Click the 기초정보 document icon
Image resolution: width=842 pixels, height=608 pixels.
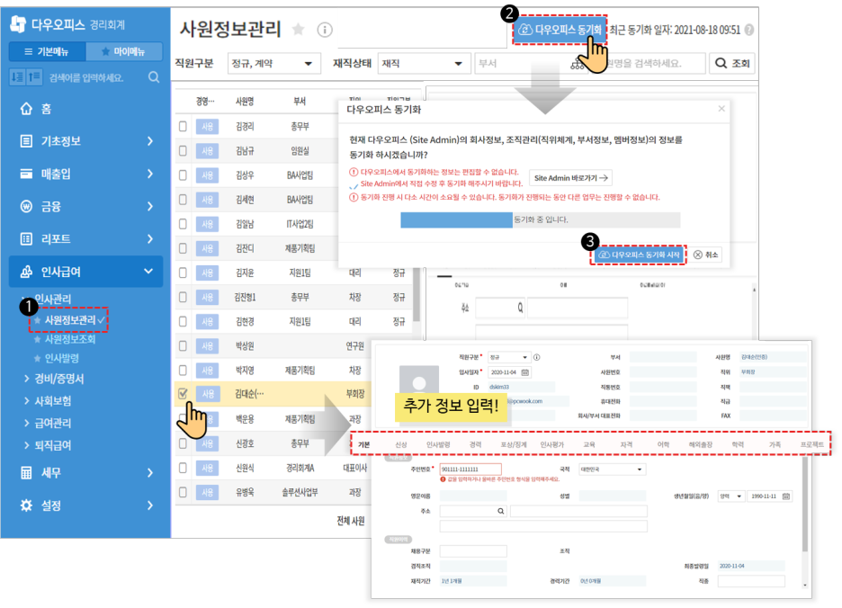coord(26,141)
